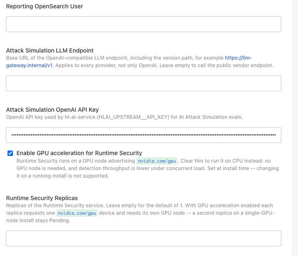
Task: Click the 'Enable GPU acceleration for Runtime Security' label
Action: pos(79,153)
